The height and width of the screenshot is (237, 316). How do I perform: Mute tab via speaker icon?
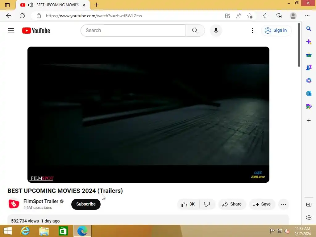tap(31, 5)
